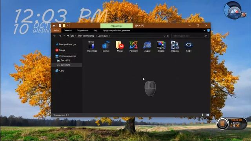The image size is (251, 141).
Task: Expand the chevron after Этот компьютер in path
Action: tap(96, 36)
